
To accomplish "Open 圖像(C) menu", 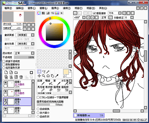I will 32,8.
